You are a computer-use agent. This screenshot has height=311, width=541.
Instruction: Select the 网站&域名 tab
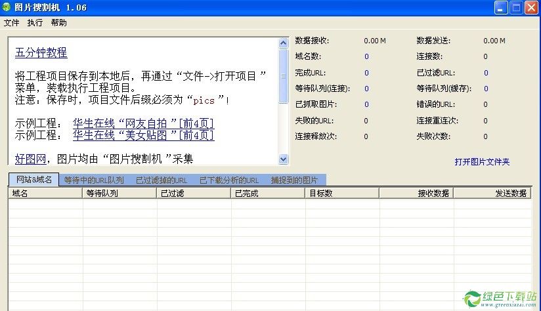coord(33,180)
